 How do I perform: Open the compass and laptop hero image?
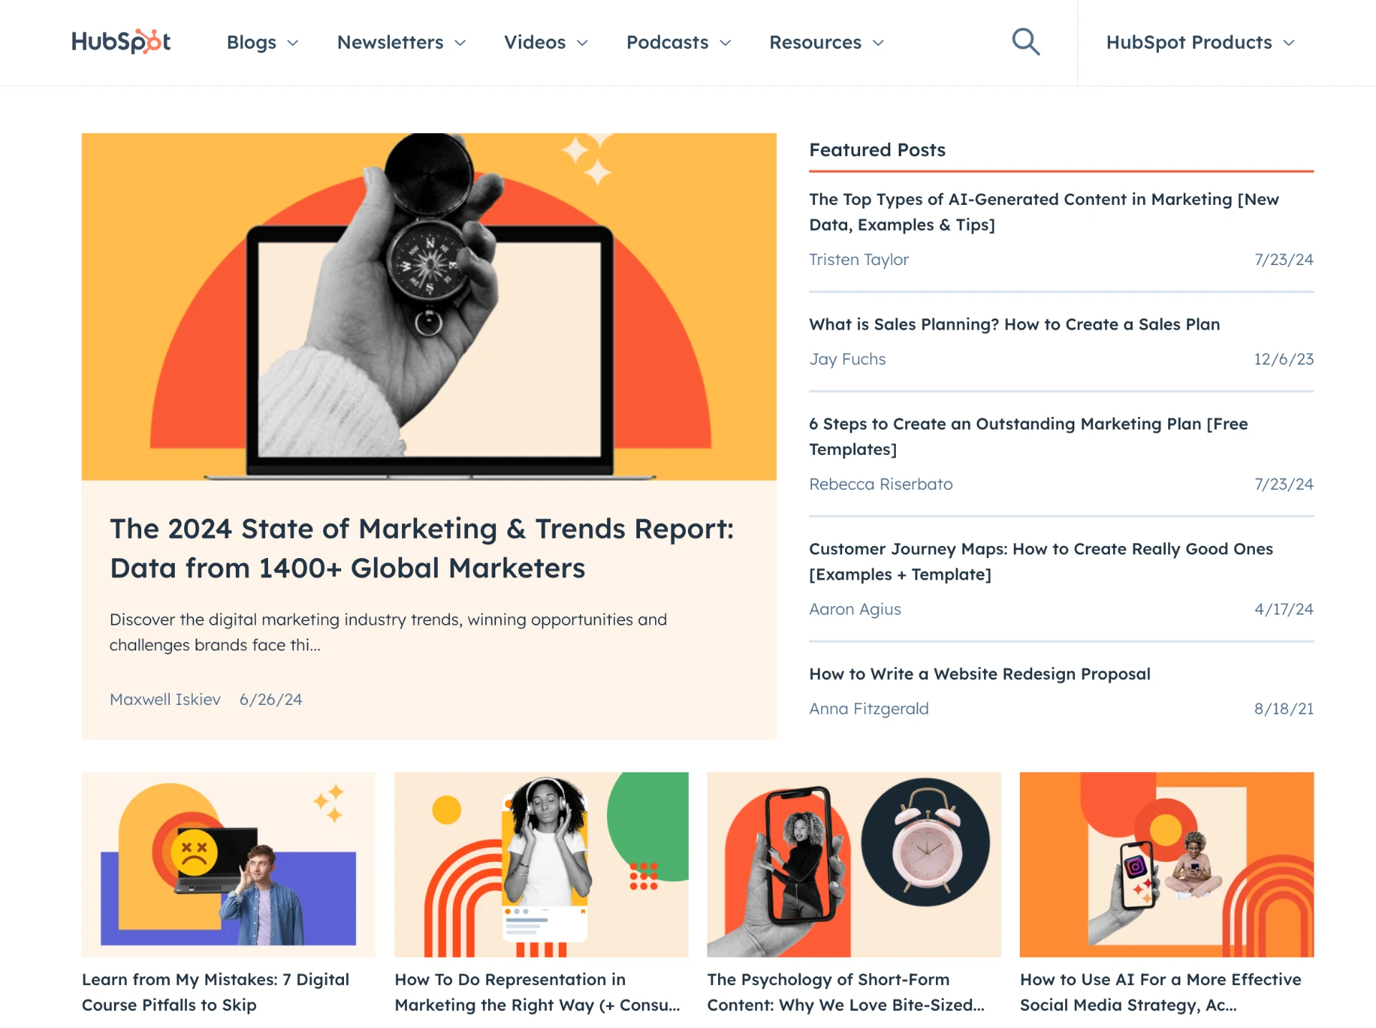click(429, 306)
